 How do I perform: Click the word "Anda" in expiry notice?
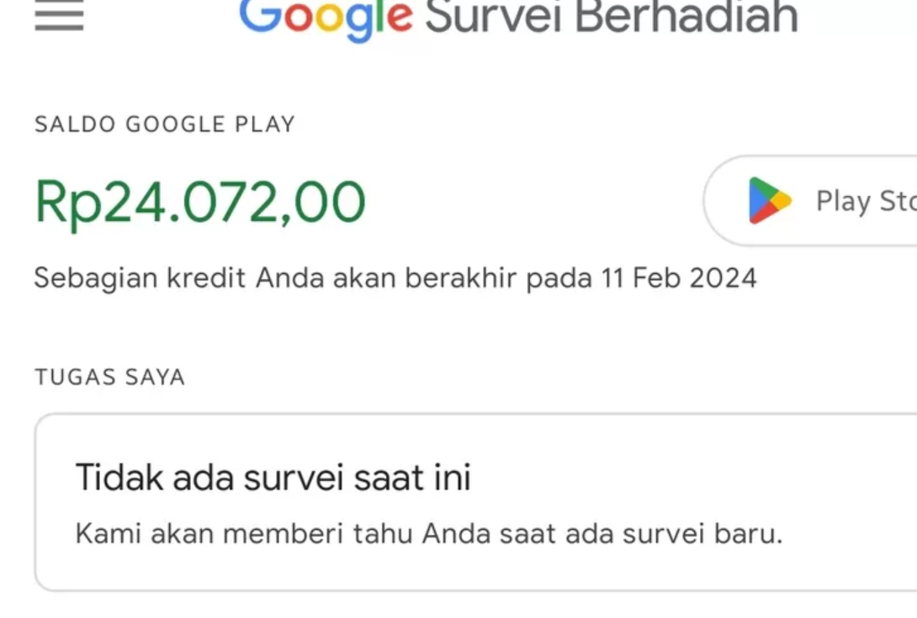pyautogui.click(x=290, y=277)
